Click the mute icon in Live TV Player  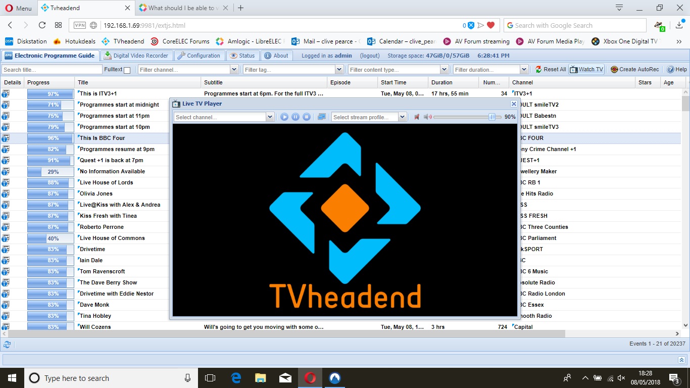pyautogui.click(x=417, y=117)
